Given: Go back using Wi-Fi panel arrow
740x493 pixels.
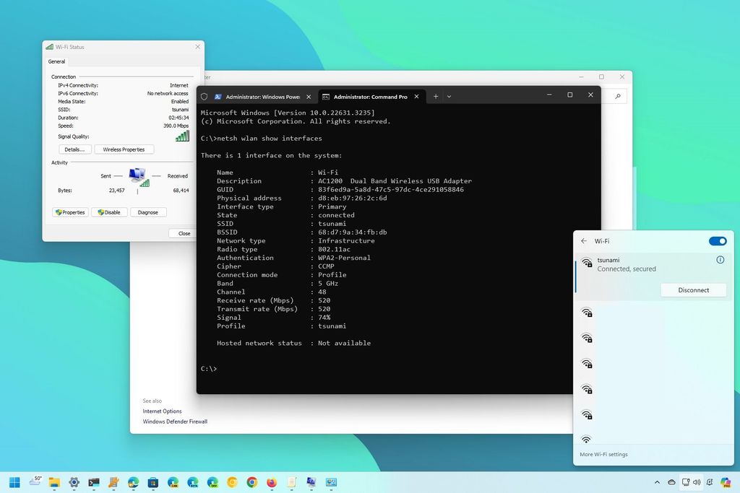Looking at the screenshot, I should coord(584,241).
